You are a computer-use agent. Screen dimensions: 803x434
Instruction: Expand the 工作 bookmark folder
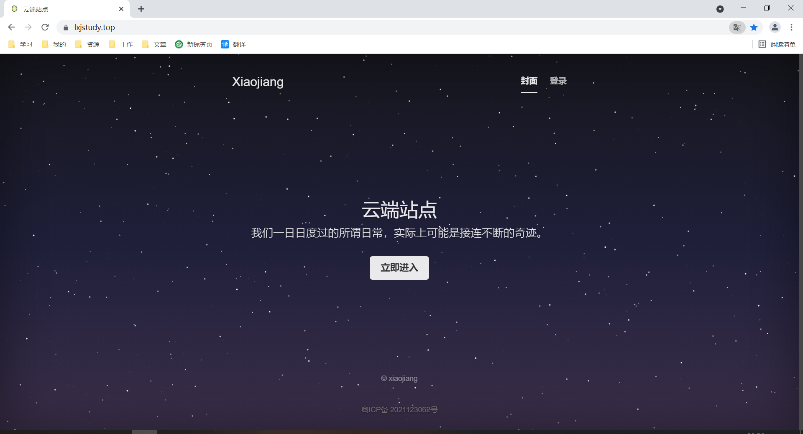pos(121,44)
